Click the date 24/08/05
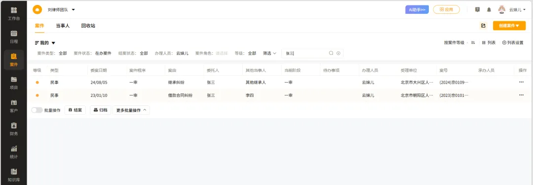The image size is (533, 185). pos(99,82)
